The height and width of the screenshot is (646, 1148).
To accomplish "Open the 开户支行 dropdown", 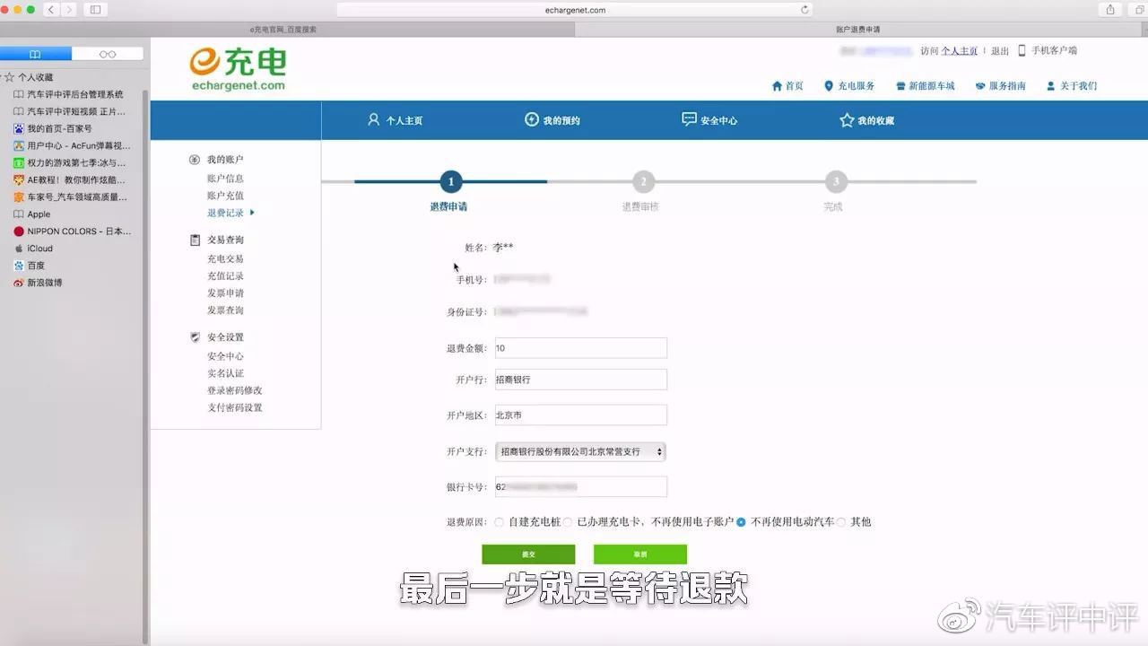I will pos(580,451).
